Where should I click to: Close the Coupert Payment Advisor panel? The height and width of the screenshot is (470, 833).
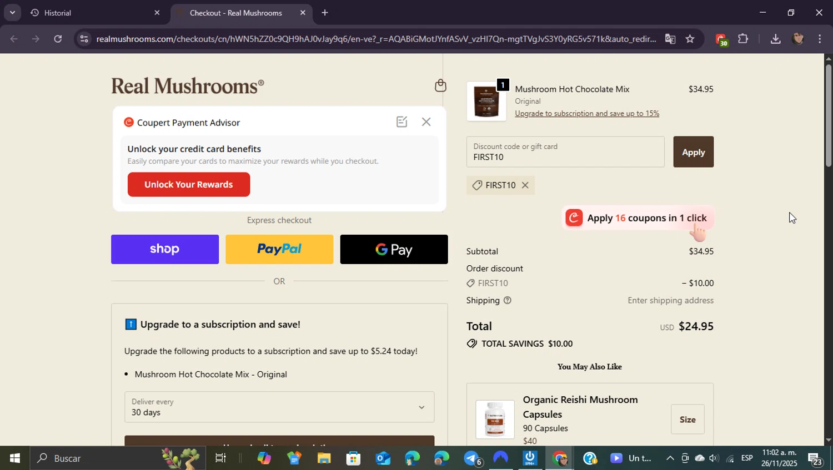[x=426, y=122]
